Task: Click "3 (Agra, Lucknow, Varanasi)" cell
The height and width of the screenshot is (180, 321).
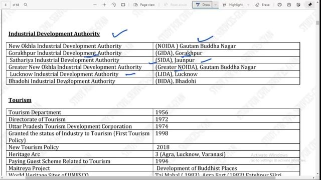Action: [x=226, y=154]
